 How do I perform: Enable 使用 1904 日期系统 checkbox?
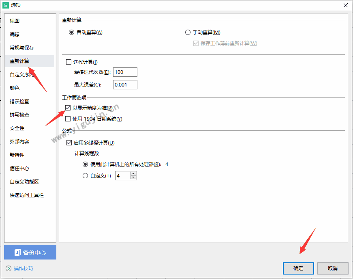point(68,119)
